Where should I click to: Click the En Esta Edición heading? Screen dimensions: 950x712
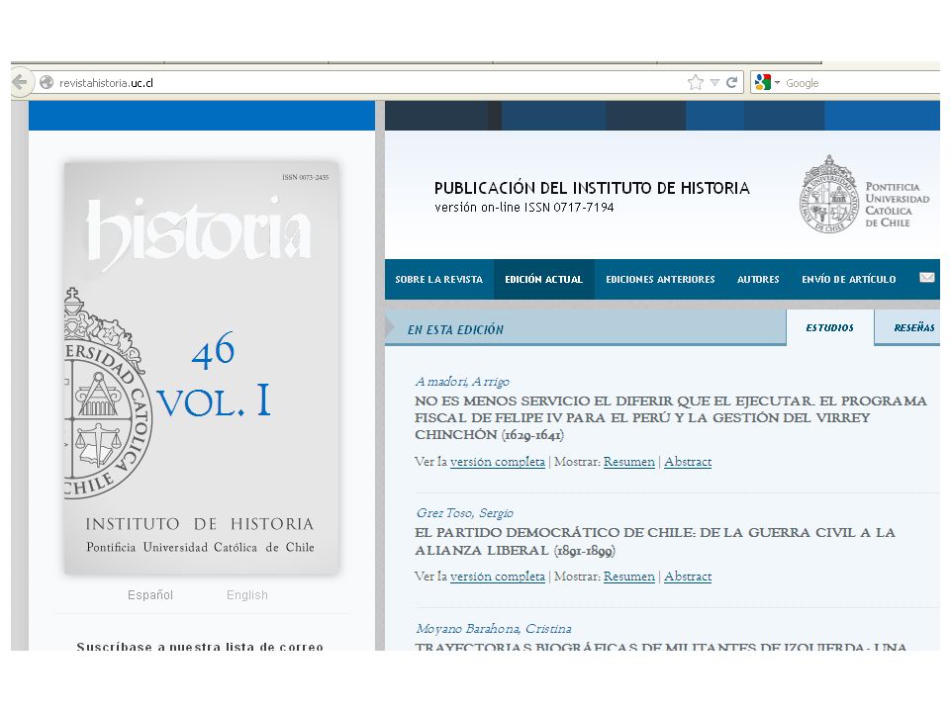(x=455, y=329)
